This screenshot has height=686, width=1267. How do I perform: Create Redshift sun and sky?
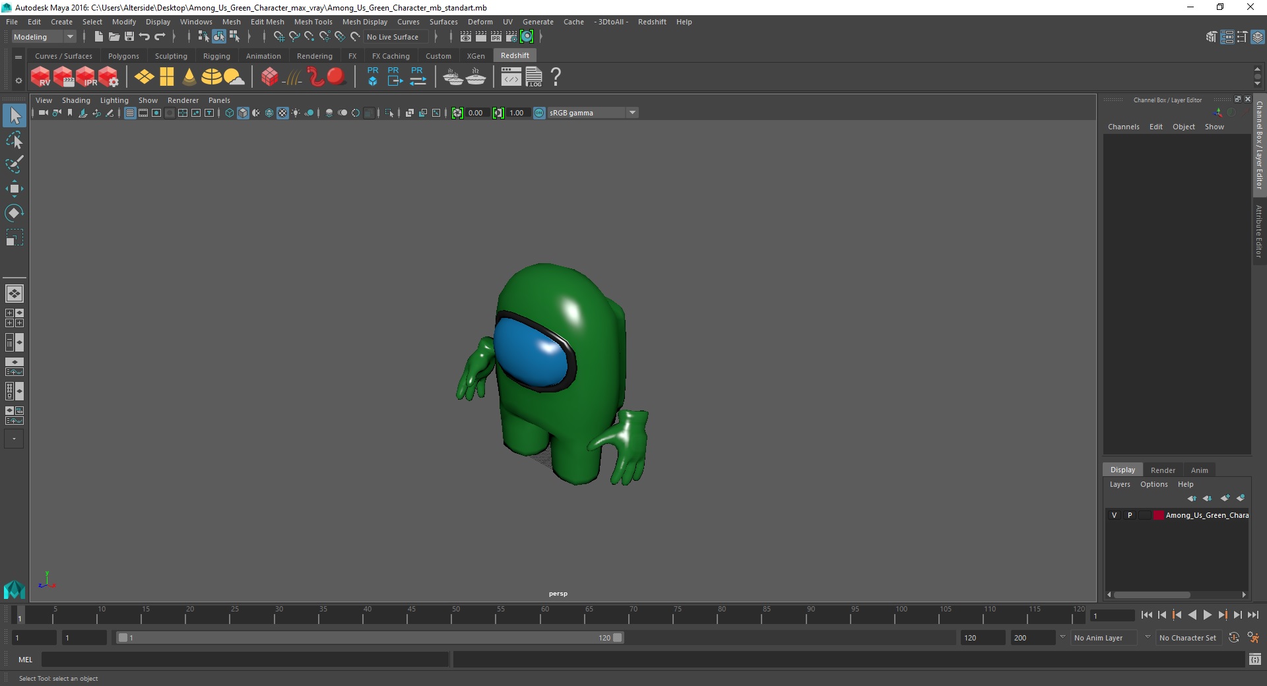234,77
